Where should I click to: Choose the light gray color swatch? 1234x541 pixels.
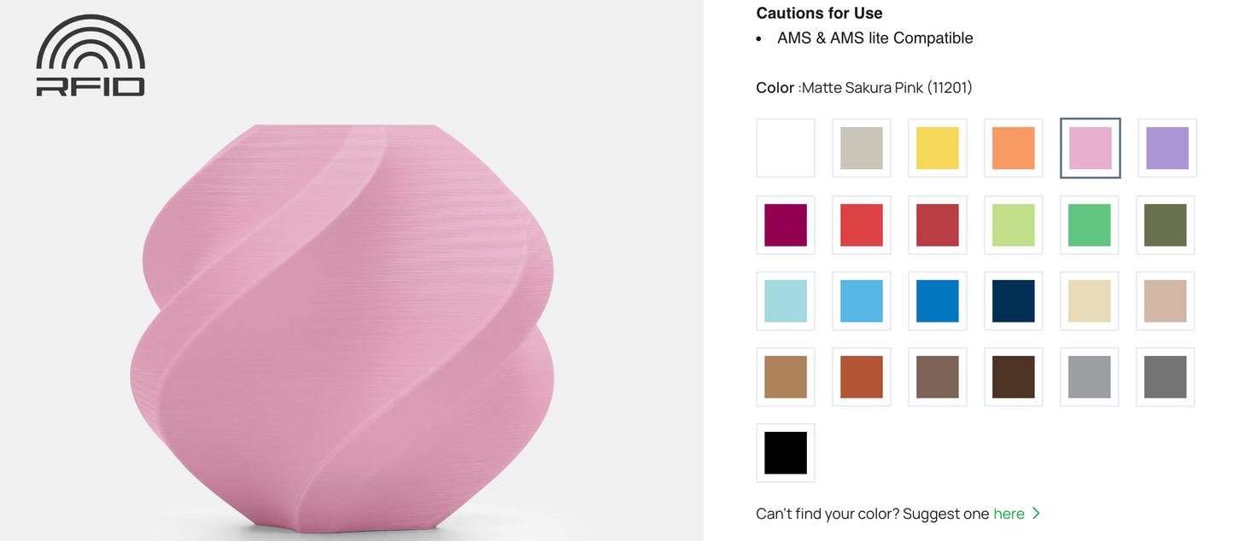pos(1090,377)
